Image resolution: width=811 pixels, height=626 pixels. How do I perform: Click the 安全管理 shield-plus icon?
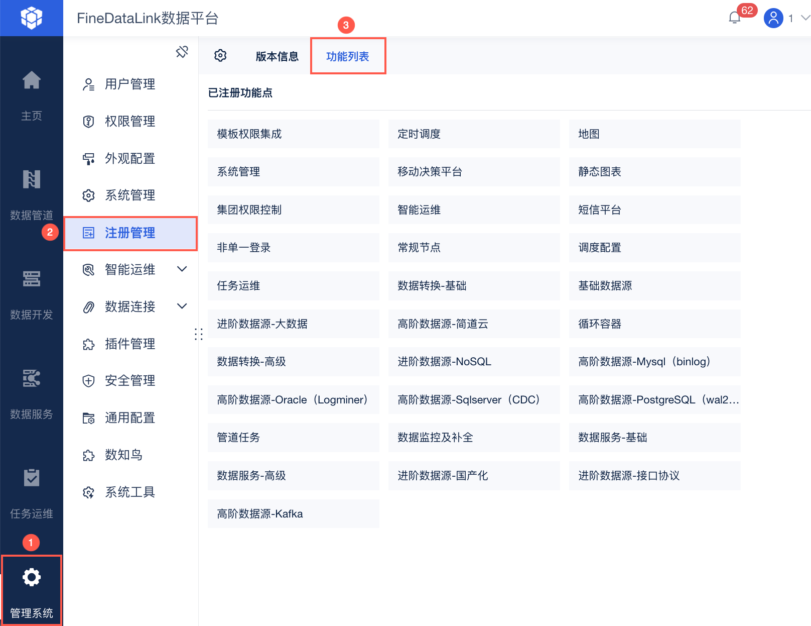pyautogui.click(x=88, y=381)
